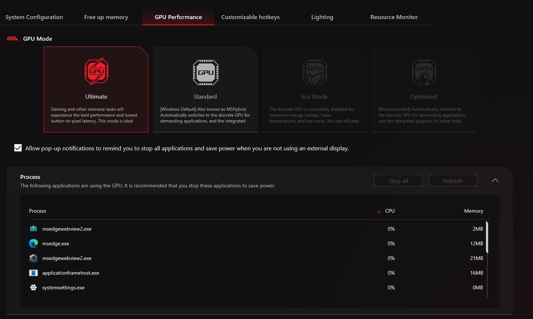Click the Armoury Crate icon of 21MB msedgewebview2.exe

click(33, 258)
